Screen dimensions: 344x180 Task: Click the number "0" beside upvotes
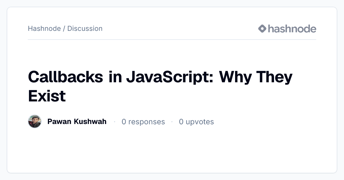(x=181, y=122)
